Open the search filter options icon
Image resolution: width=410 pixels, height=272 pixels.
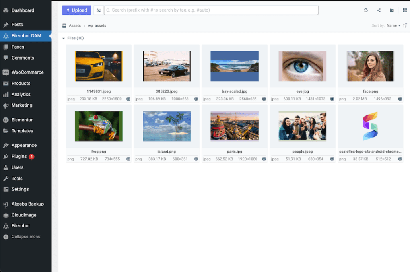(x=99, y=10)
